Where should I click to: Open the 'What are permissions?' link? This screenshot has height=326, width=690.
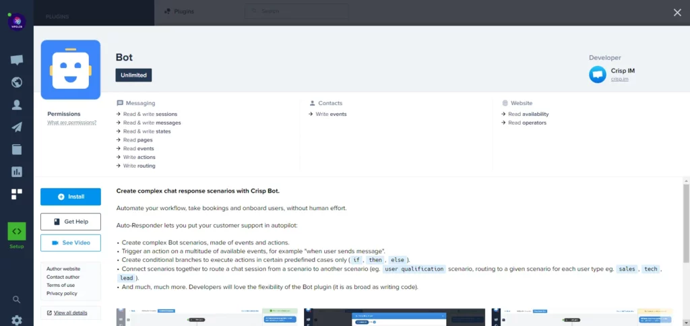[x=72, y=123]
